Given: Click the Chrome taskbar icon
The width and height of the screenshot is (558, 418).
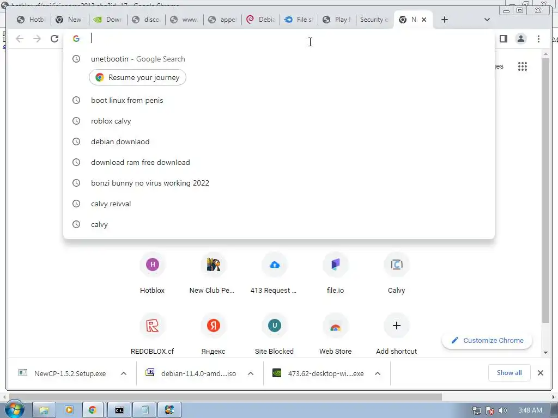Looking at the screenshot, I should point(93,410).
